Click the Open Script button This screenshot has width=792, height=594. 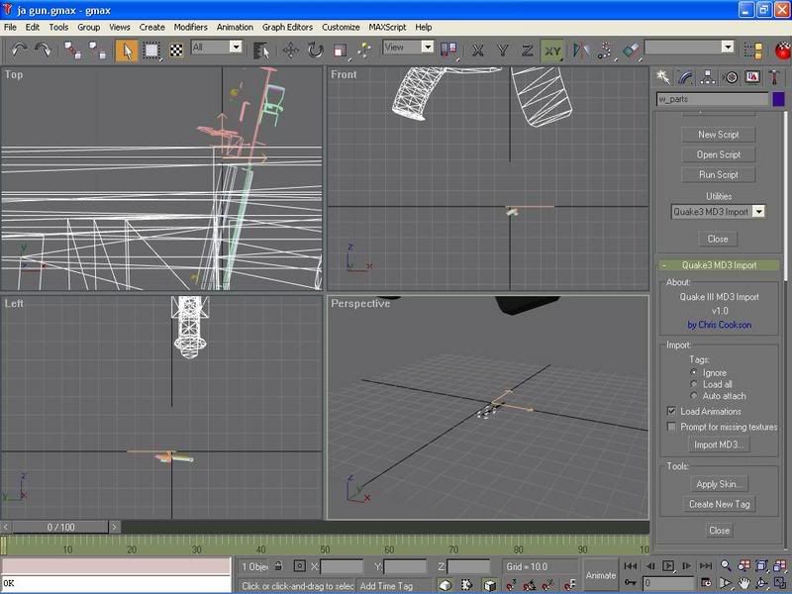(x=719, y=154)
